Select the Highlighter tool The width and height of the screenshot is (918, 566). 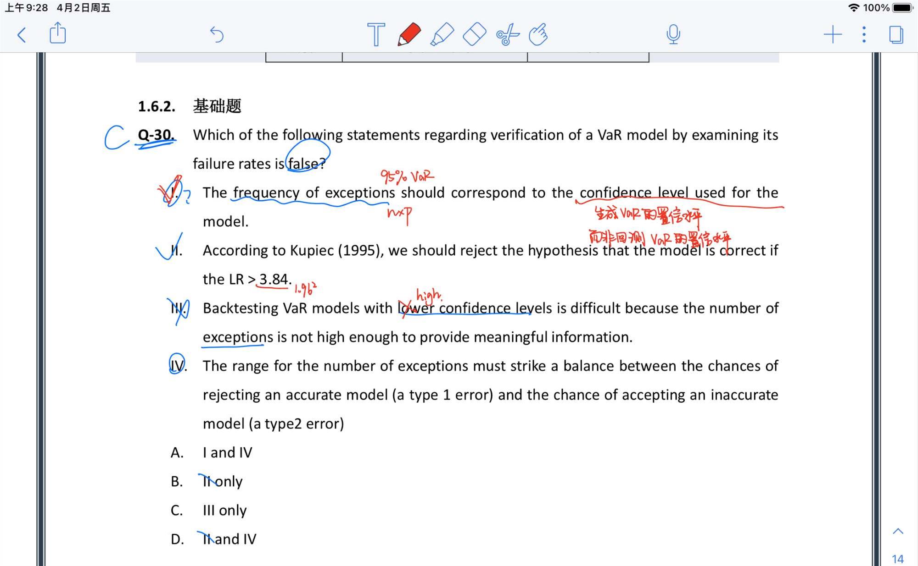(442, 34)
